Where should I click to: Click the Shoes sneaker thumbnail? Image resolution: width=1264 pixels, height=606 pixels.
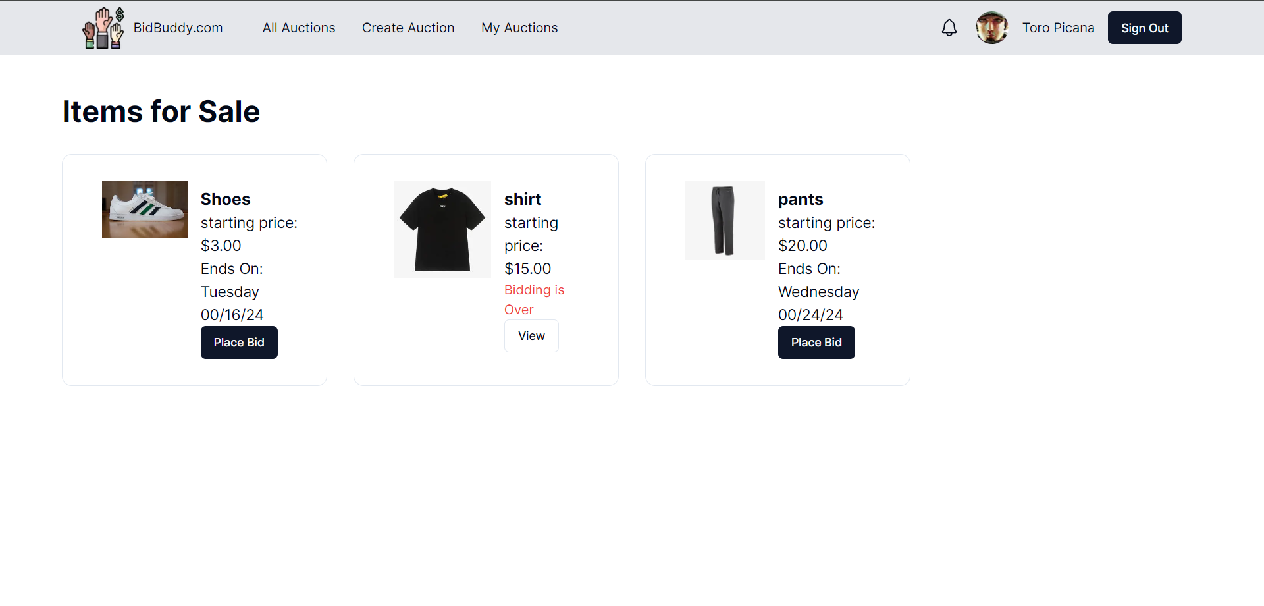(145, 209)
